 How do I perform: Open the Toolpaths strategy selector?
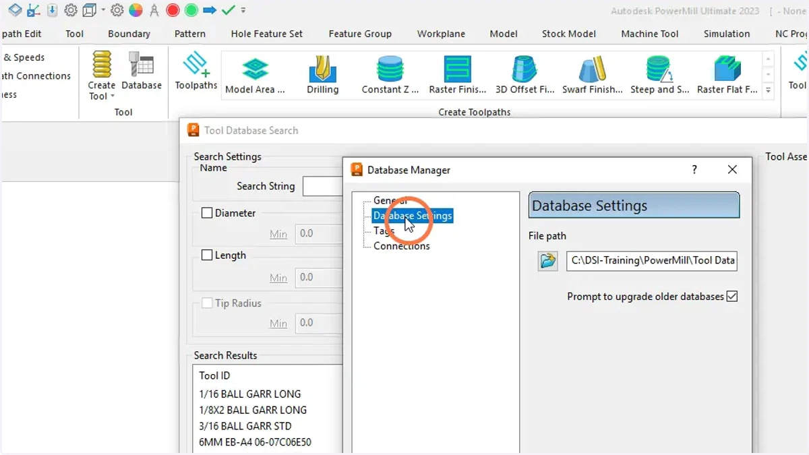point(196,71)
